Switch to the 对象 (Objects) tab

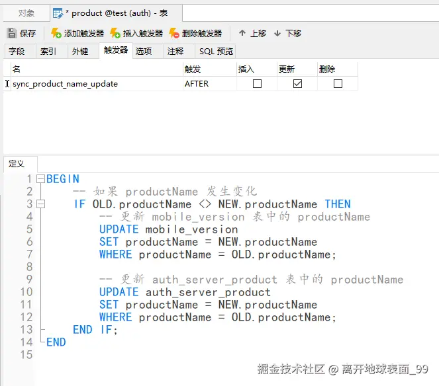pyautogui.click(x=26, y=13)
